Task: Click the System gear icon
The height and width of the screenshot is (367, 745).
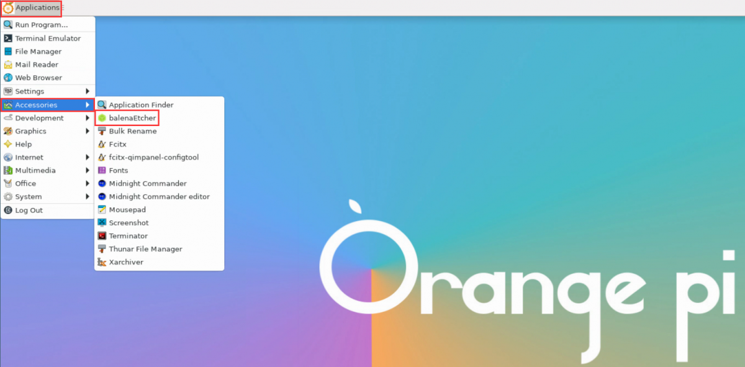Action: 8,196
